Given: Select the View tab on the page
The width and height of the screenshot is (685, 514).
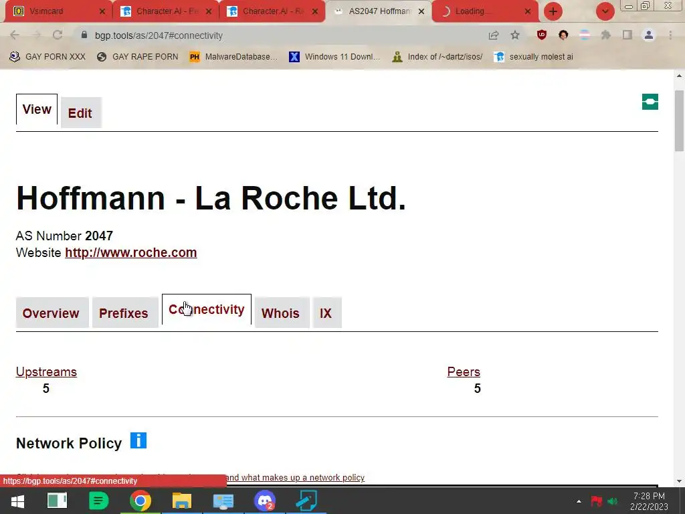Looking at the screenshot, I should tap(37, 109).
